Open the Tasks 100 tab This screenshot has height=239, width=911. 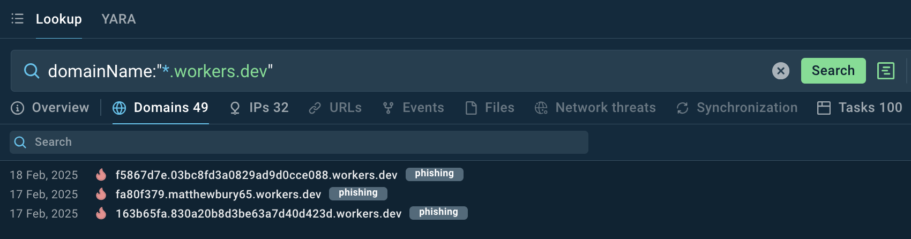pos(860,108)
